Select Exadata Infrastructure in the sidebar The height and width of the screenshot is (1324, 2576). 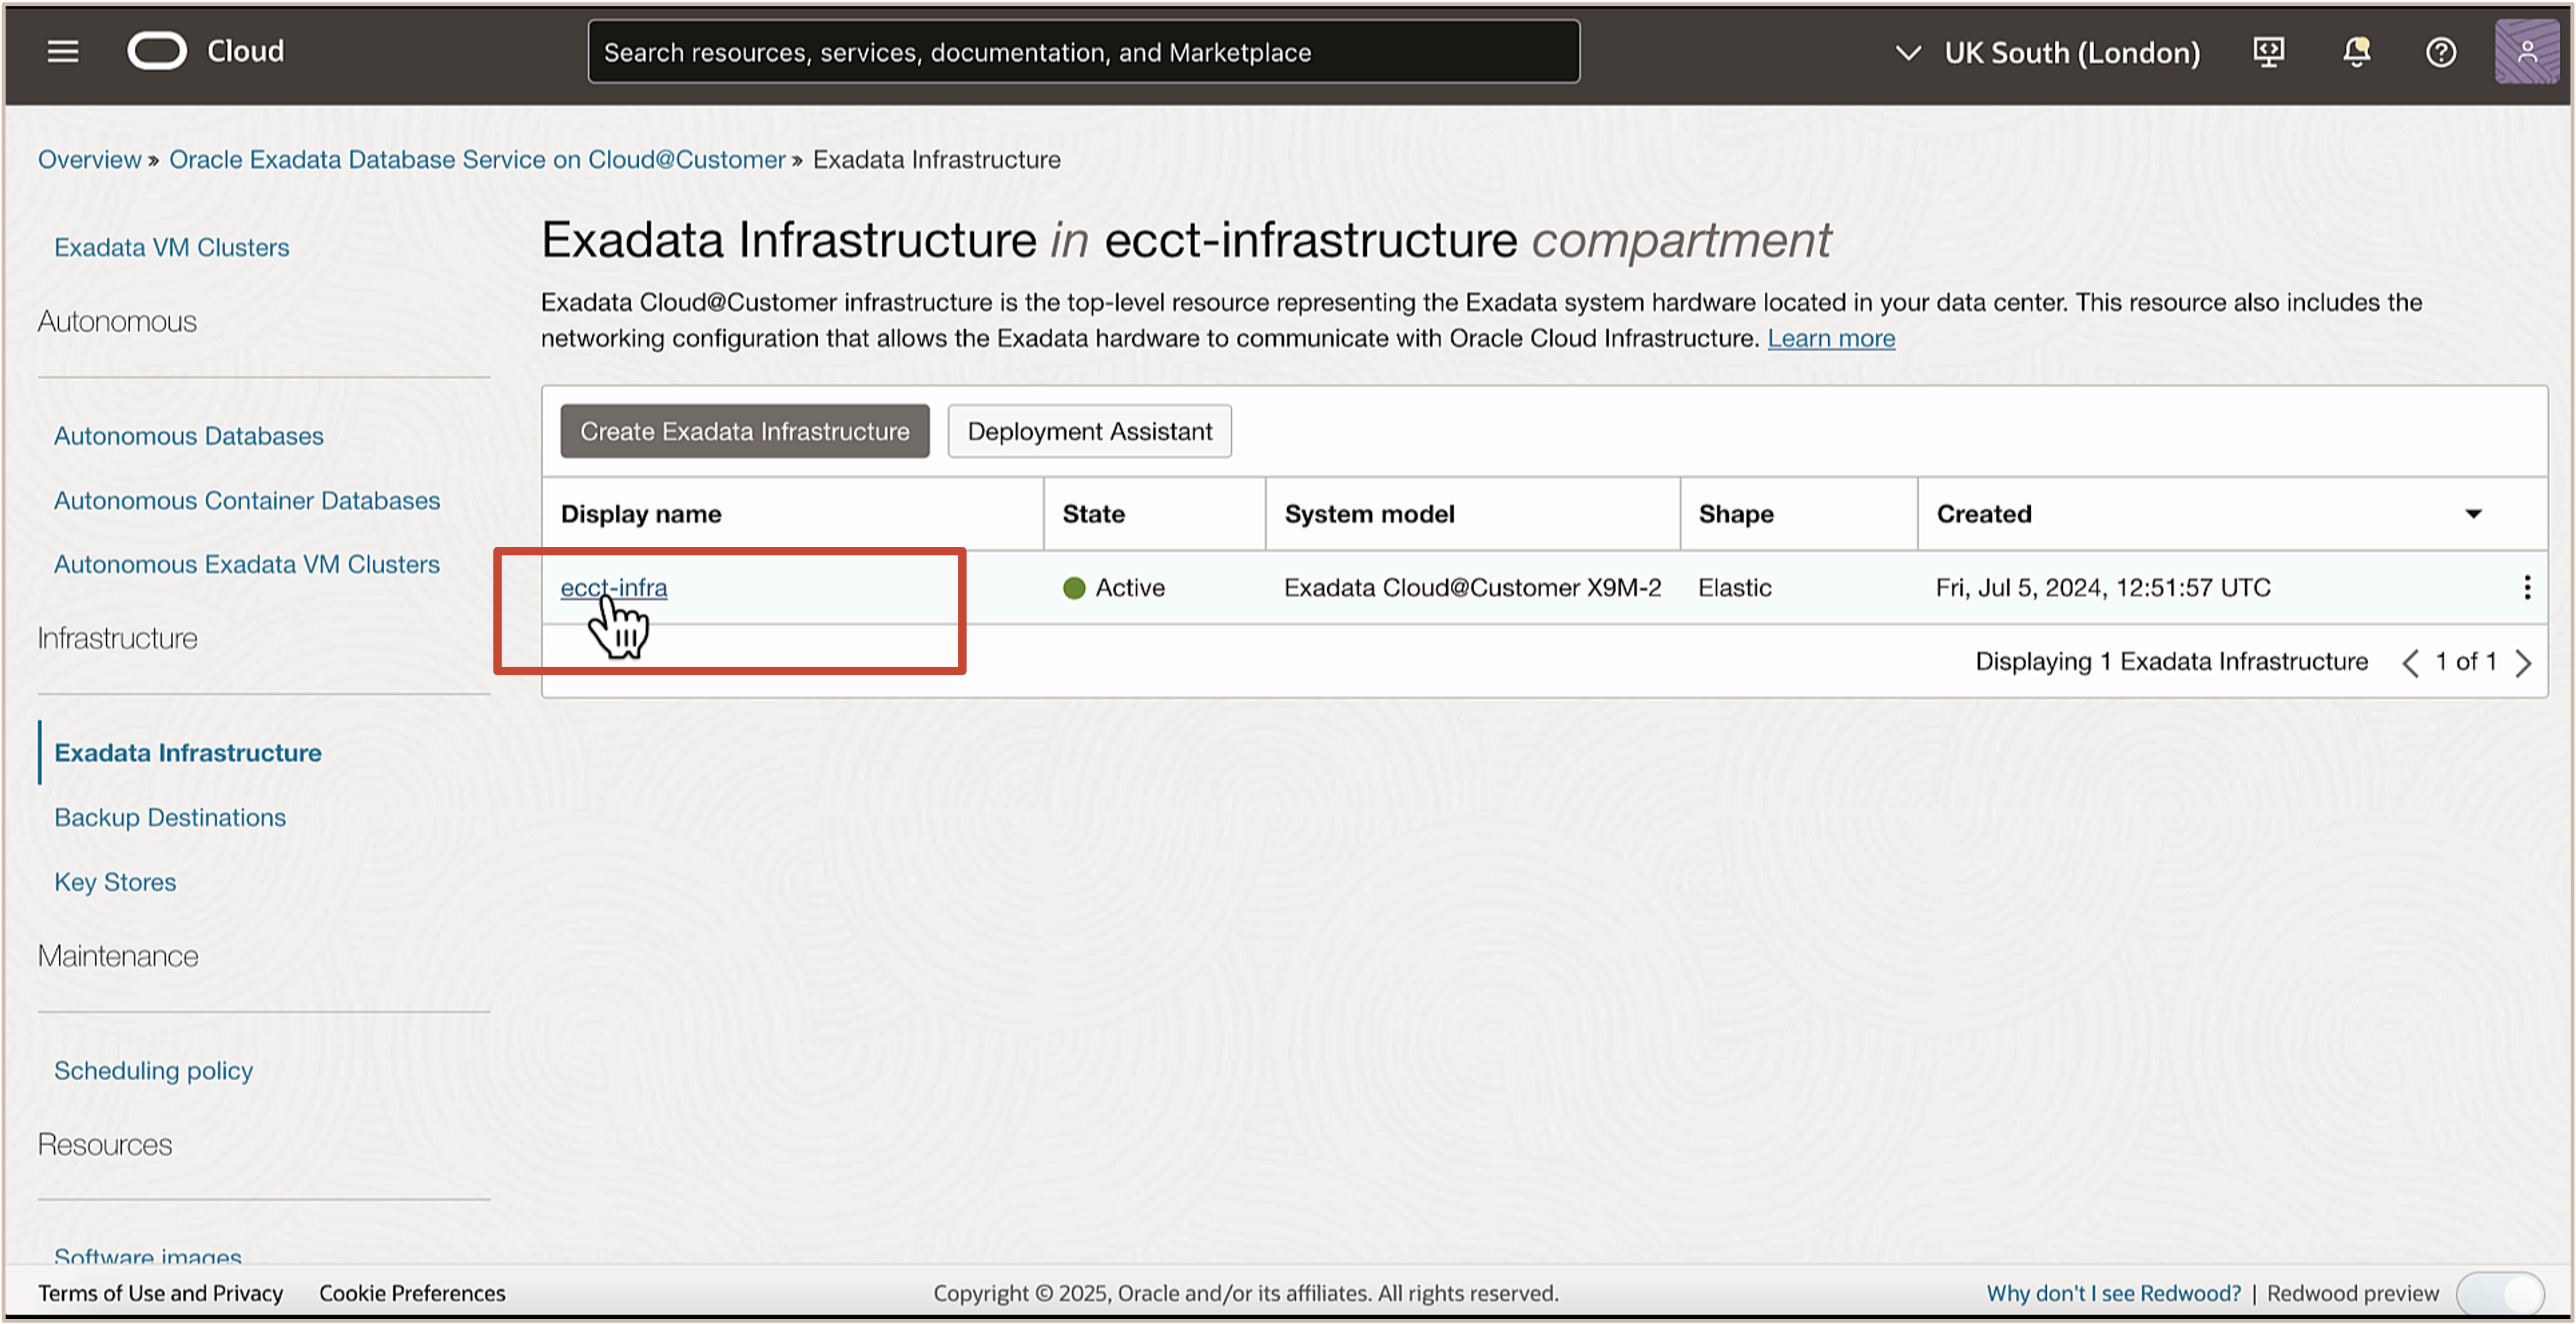(187, 752)
